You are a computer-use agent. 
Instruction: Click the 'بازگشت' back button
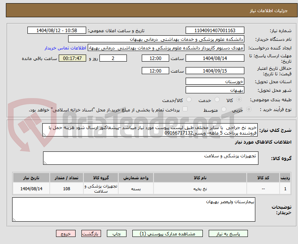91,233
